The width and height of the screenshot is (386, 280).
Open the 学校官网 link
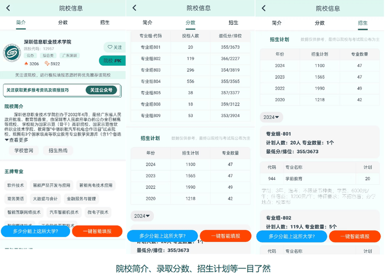coord(24,150)
